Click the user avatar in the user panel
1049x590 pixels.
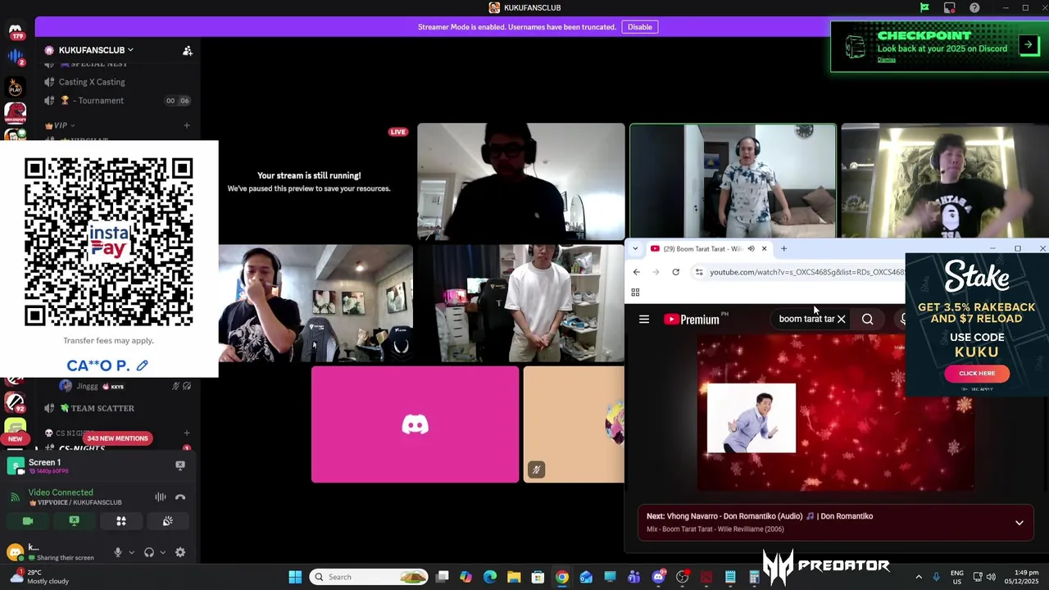click(x=15, y=552)
